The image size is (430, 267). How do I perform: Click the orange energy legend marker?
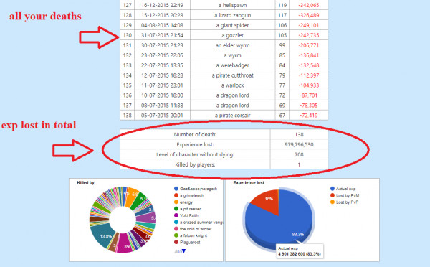[176, 202]
